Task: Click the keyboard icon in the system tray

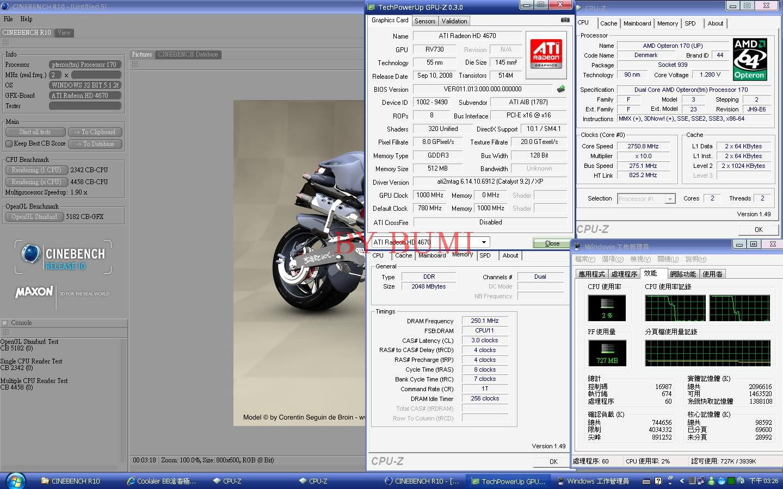Action: point(646,481)
